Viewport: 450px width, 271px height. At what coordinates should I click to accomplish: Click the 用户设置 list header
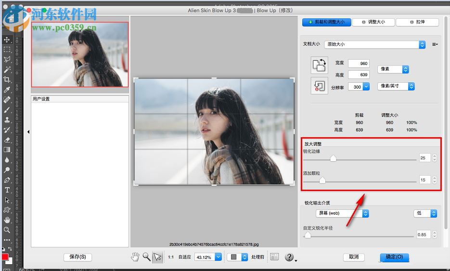click(x=80, y=99)
